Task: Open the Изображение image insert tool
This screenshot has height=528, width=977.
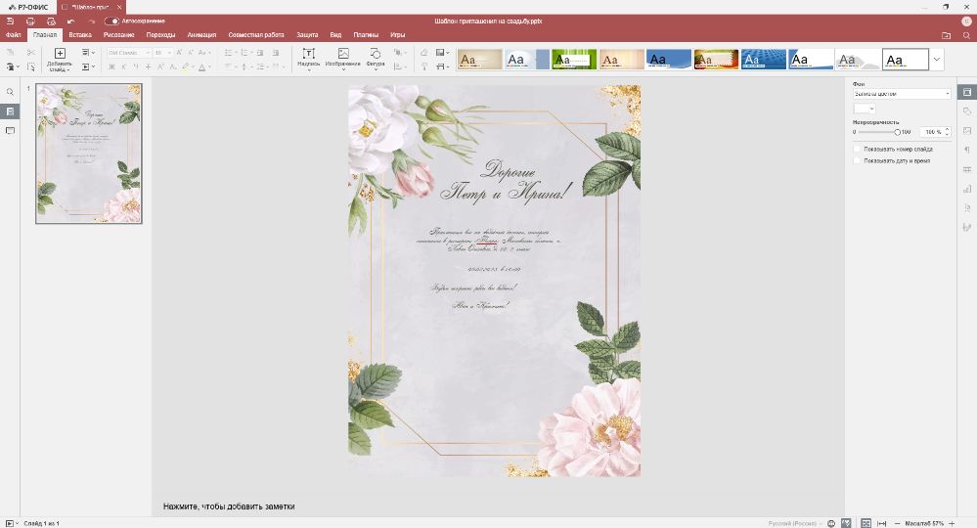Action: (x=343, y=57)
